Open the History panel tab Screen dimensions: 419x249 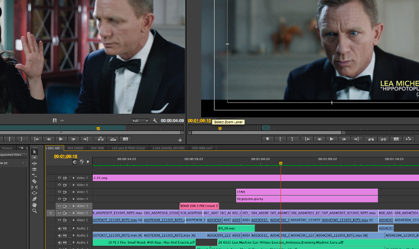tap(7, 148)
